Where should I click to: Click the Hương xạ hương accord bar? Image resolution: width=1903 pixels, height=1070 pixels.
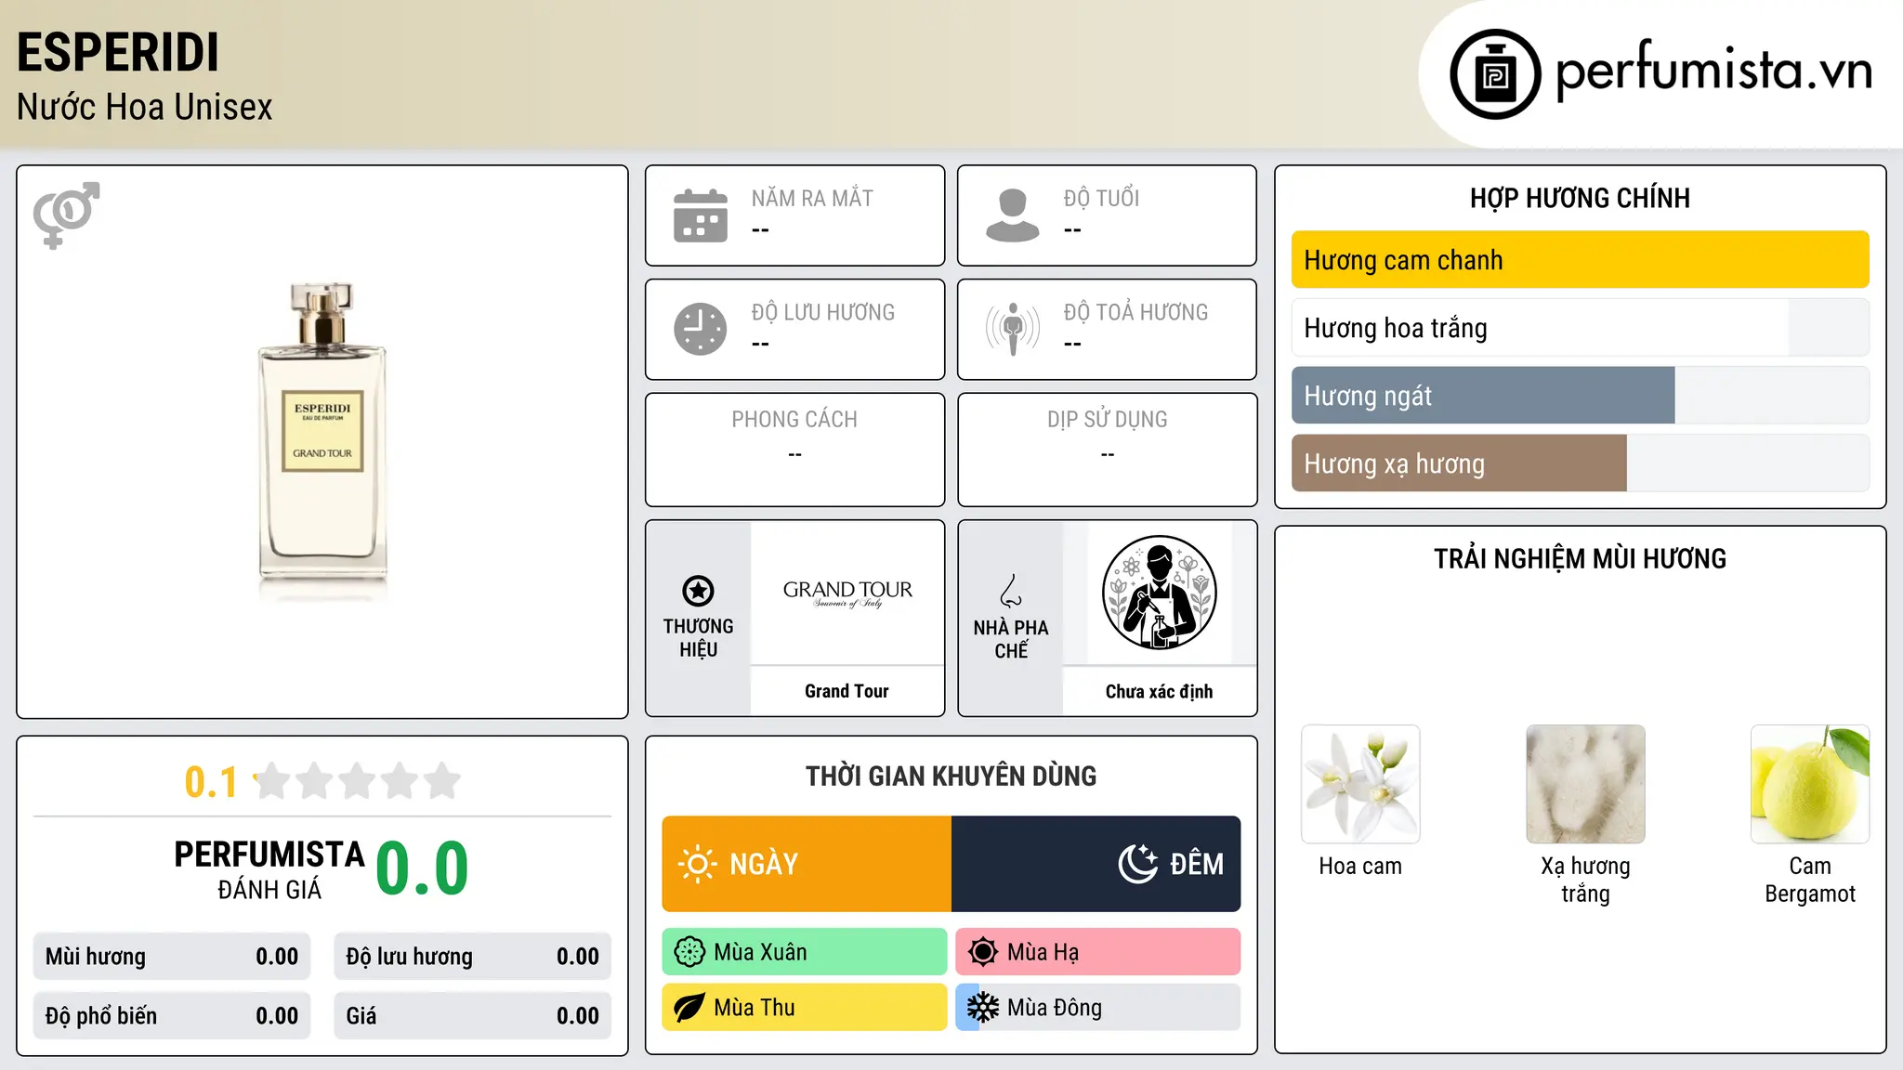click(x=1581, y=463)
